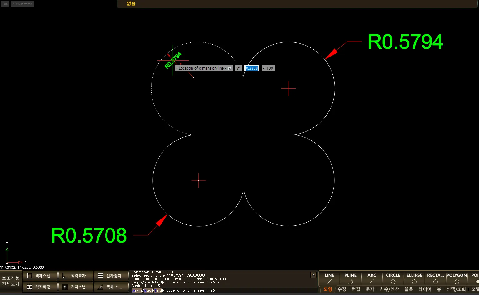Click the Angle option in command line
This screenshot has height=295, width=479.
click(137, 291)
